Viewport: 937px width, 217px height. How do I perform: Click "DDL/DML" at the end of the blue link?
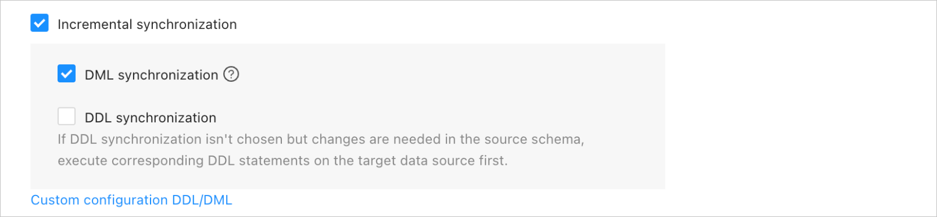pos(202,200)
